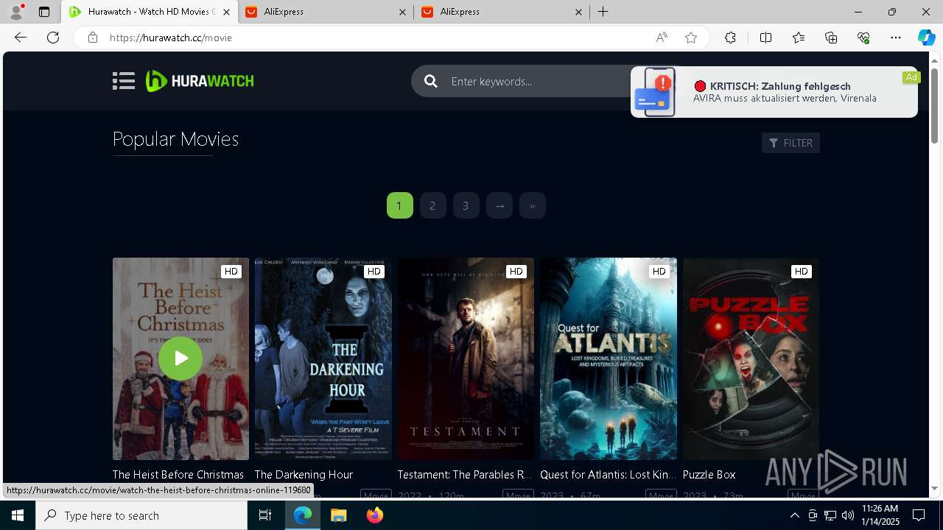Open File Explorer from taskbar

338,515
